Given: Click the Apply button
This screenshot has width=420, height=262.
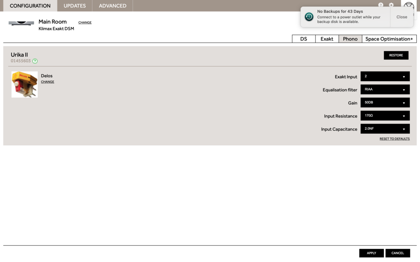Looking at the screenshot, I should pyautogui.click(x=371, y=253).
